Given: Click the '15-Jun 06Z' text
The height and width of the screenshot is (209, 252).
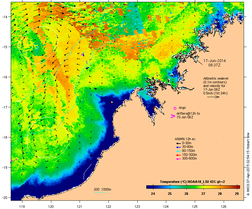Looking at the screenshot, I should [185, 117].
